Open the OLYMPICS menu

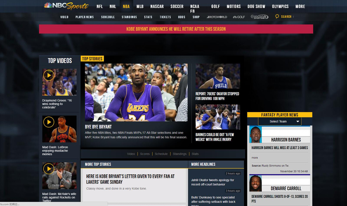280,6
